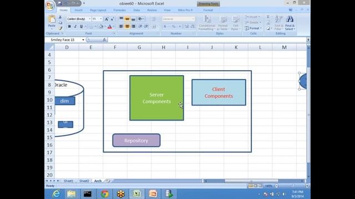355x199 pixels.
Task: Click the Borders icon
Action: [x=91, y=27]
